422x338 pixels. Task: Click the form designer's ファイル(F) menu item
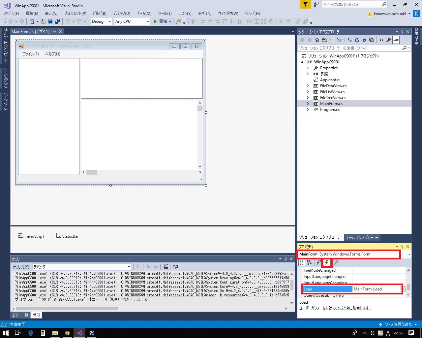point(31,54)
